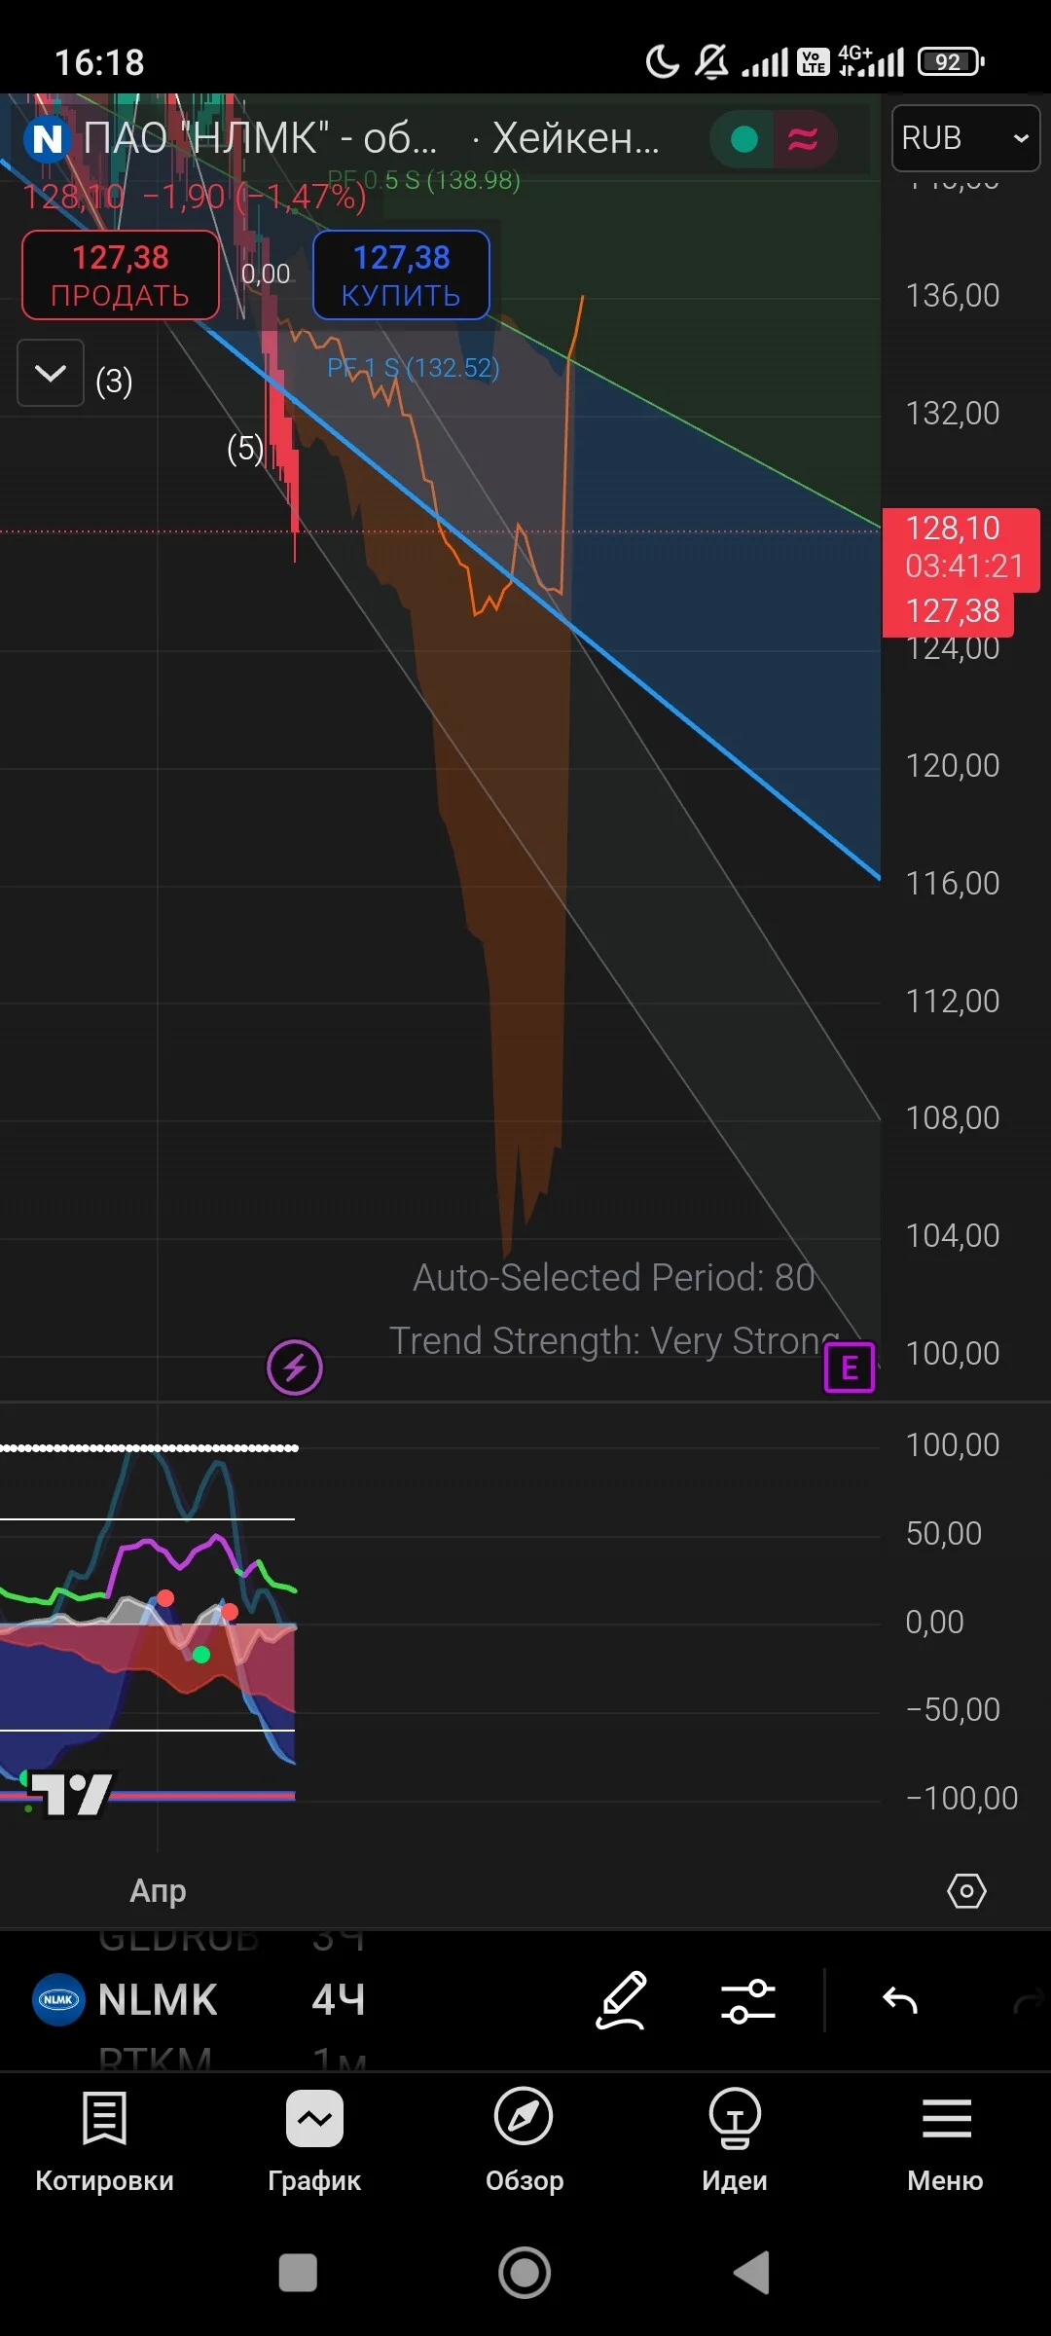Image resolution: width=1051 pixels, height=2336 pixels.
Task: Tap the 127,38 КУПИТЬ buy button
Action: [x=401, y=275]
